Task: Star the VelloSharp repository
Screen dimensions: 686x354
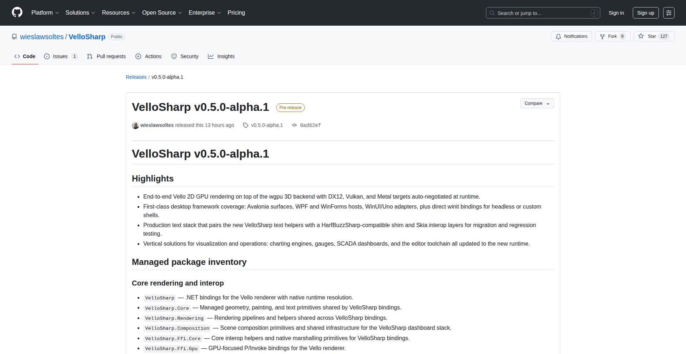Action: (x=648, y=36)
